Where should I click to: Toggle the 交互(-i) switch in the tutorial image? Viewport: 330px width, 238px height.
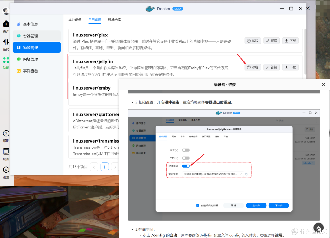pyautogui.click(x=186, y=150)
